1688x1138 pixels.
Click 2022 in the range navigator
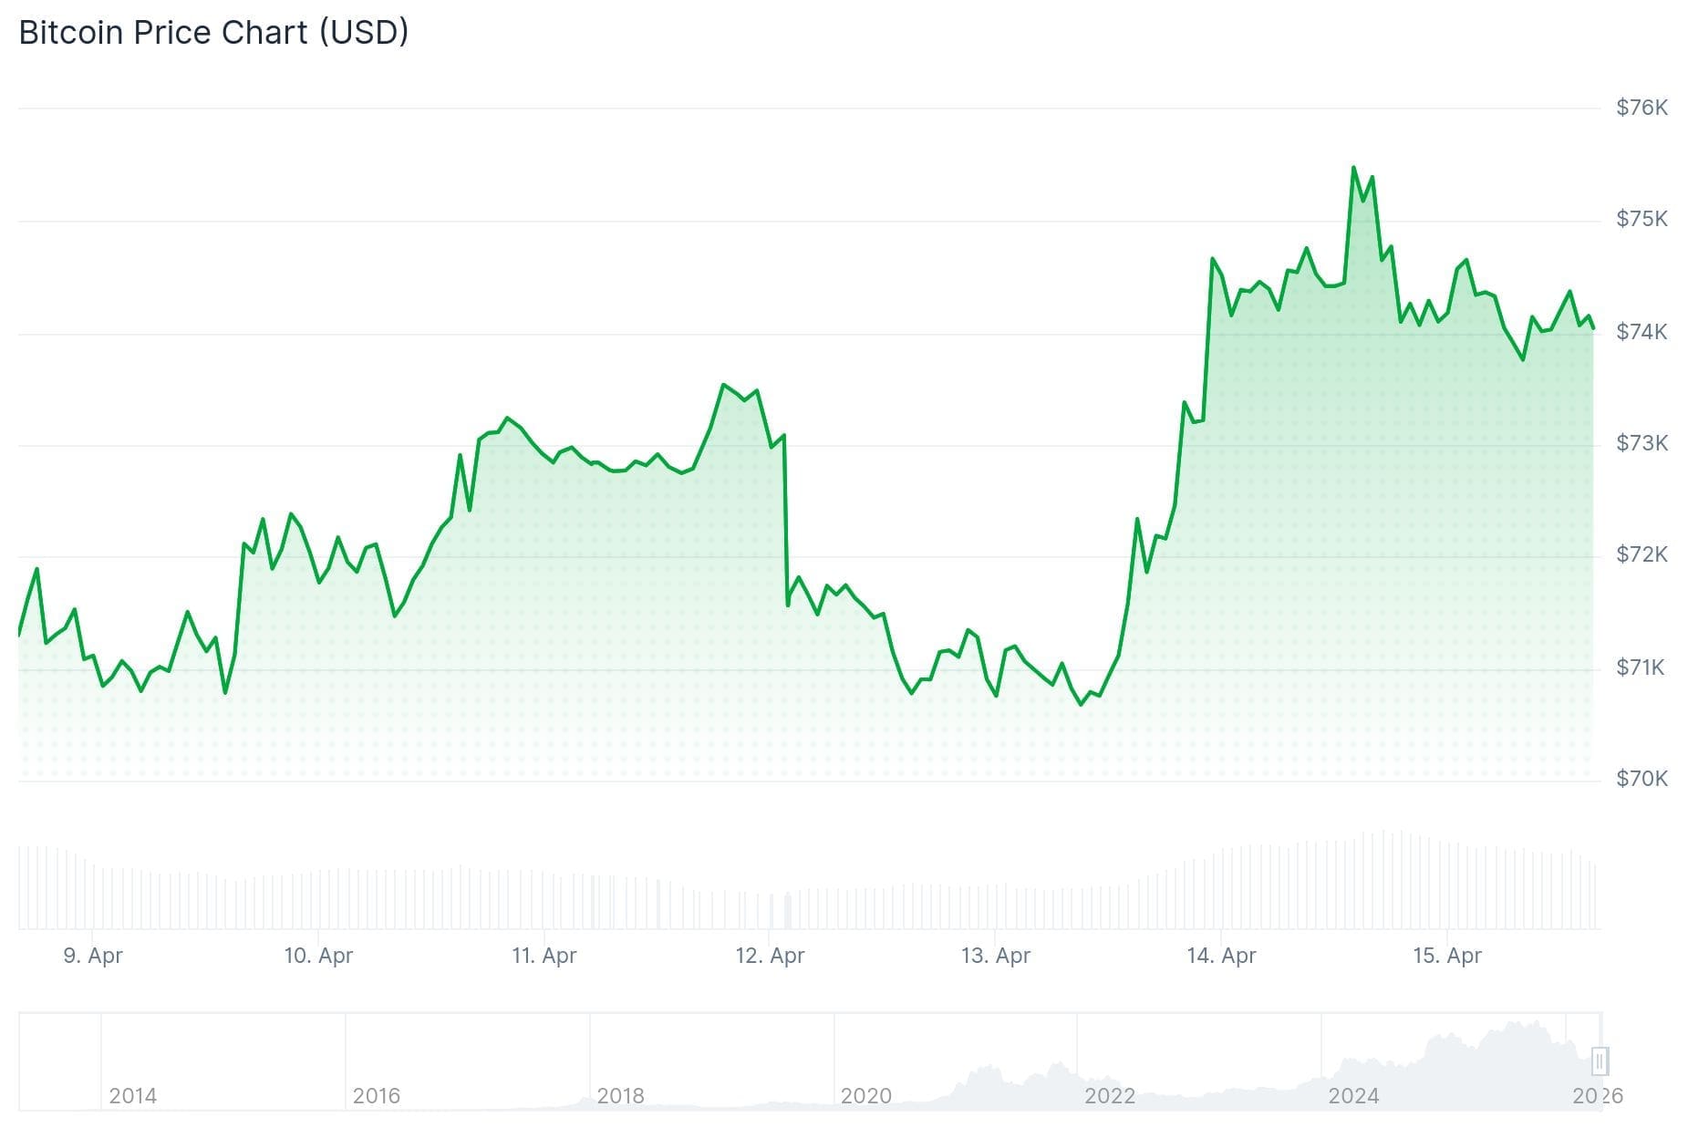1110,1096
